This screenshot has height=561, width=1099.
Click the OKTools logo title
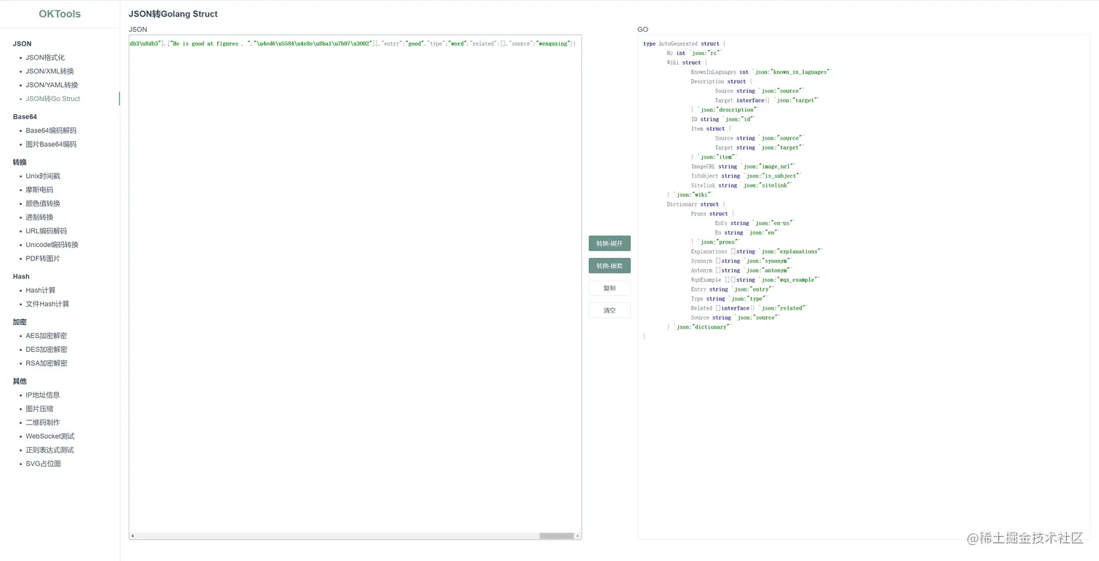coord(60,14)
